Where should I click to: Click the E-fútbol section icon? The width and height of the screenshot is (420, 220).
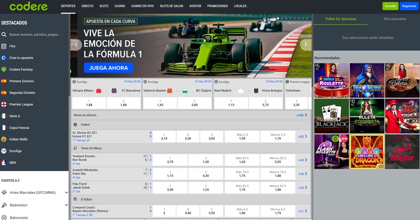(x=75, y=199)
